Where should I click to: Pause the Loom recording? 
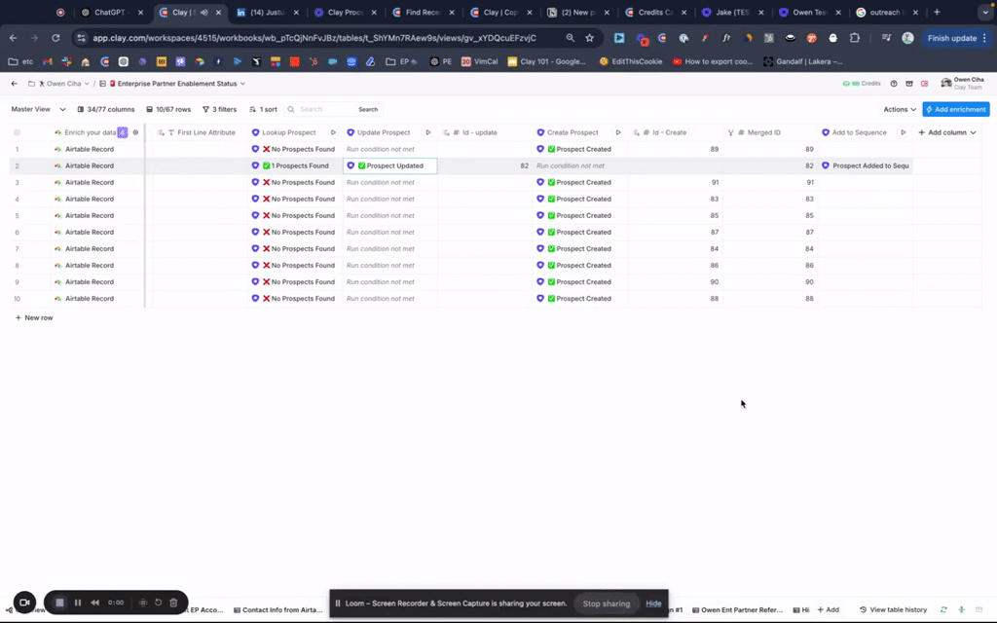point(78,603)
